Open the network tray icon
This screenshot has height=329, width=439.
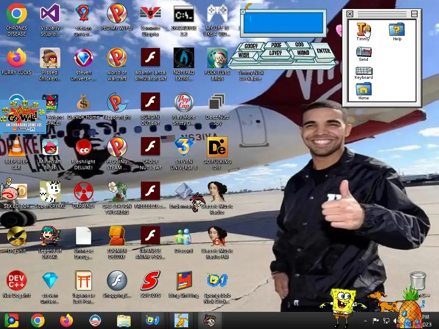click(x=386, y=321)
